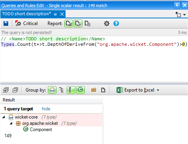Open the tab list dropdown arrow
188x144 pixels.
coord(184,14)
